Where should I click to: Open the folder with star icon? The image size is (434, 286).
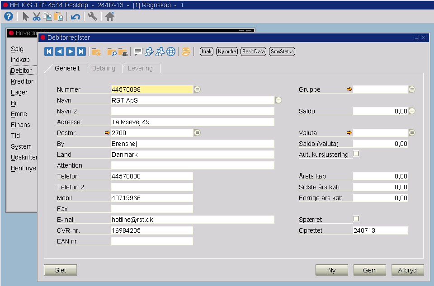(96, 52)
